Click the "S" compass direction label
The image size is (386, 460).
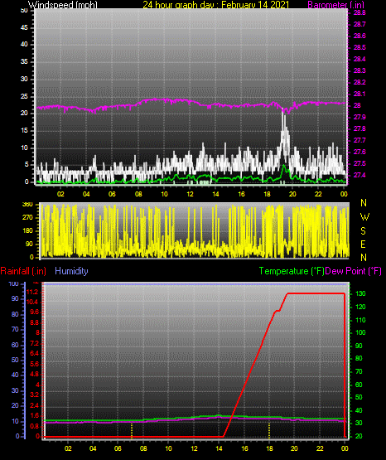point(363,231)
